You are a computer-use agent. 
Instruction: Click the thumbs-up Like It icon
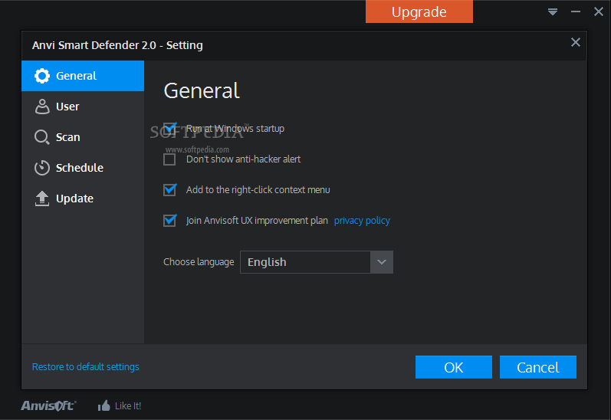tap(104, 405)
